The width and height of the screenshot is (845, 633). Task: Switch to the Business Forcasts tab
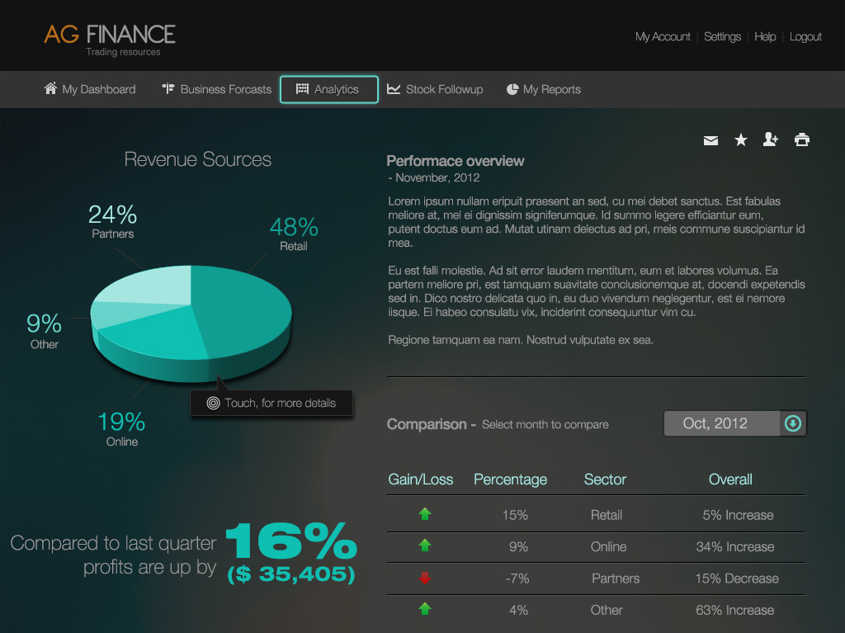click(225, 89)
